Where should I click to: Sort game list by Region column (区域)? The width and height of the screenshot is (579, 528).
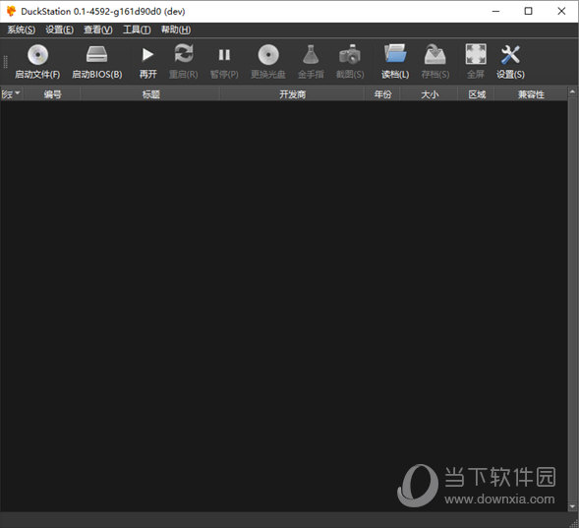click(x=477, y=94)
